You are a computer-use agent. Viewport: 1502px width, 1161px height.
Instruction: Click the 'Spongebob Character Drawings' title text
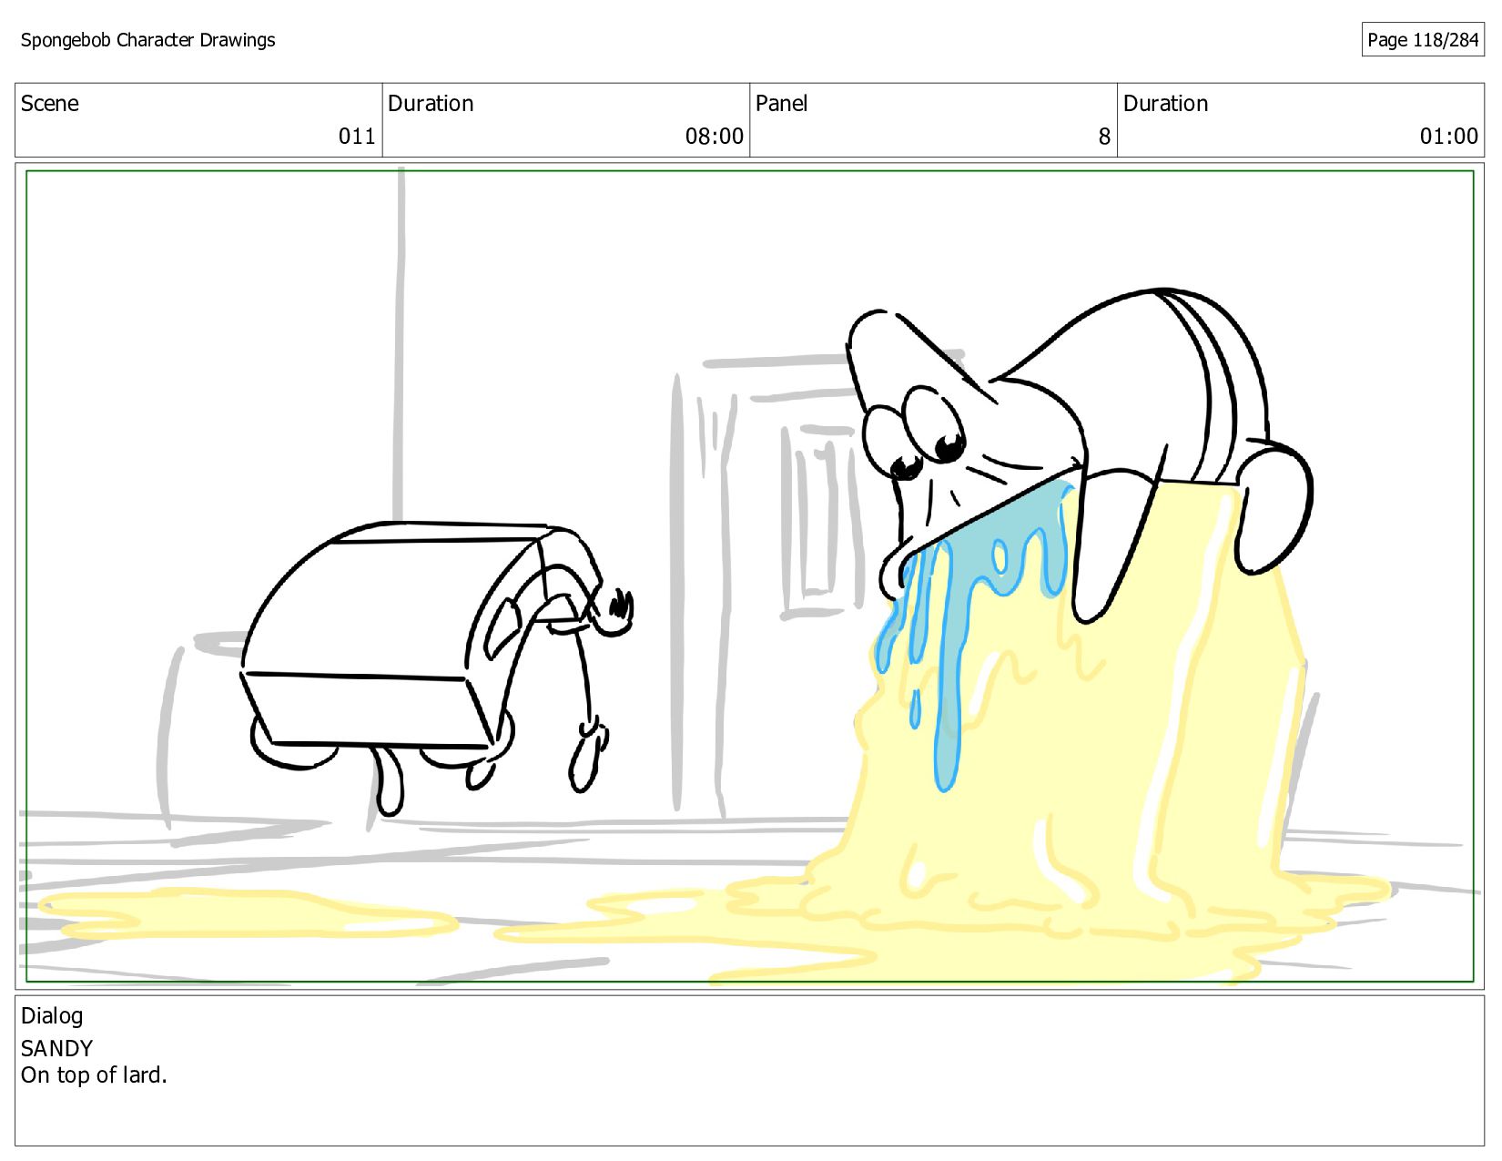coord(147,40)
